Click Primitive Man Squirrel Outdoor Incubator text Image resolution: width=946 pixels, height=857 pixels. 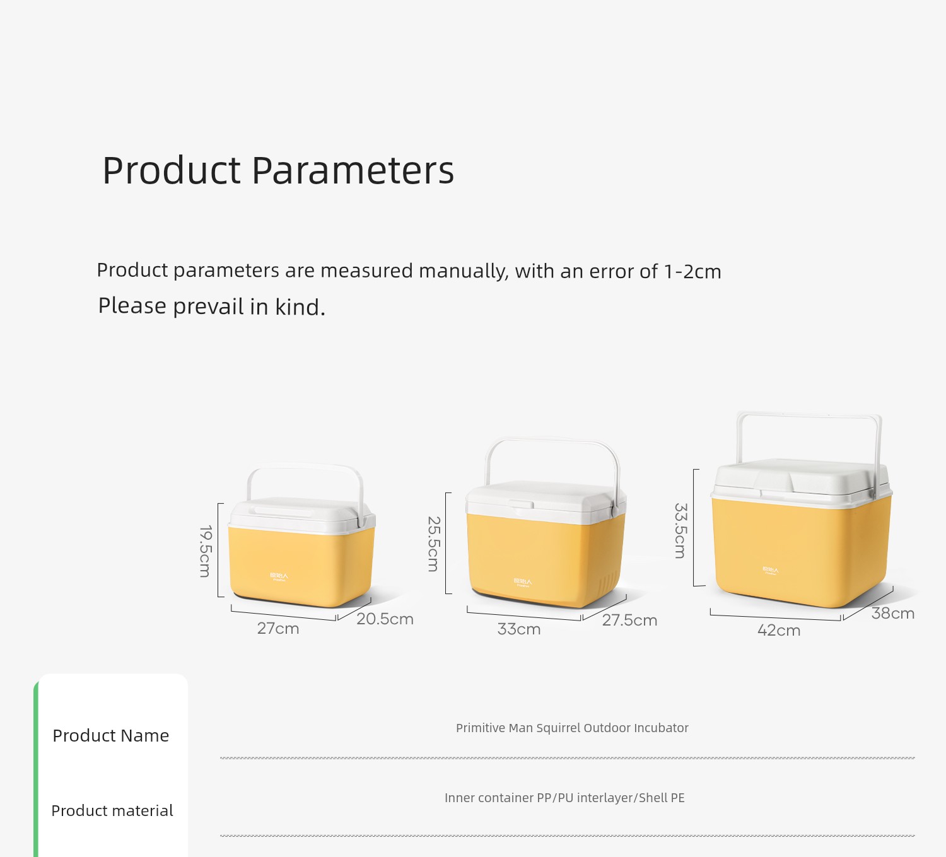pos(572,728)
